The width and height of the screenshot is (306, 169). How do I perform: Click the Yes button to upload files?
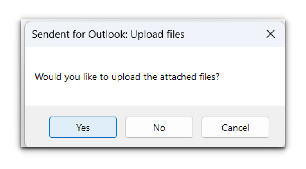tap(83, 128)
